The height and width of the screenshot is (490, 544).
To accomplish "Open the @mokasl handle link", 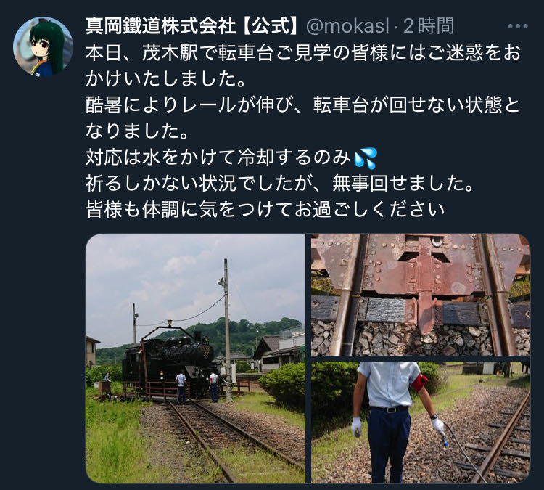I will 347,26.
